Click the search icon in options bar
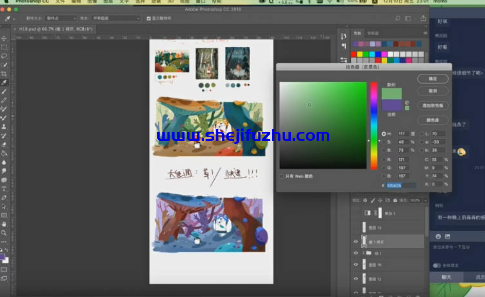485x297 pixels. pos(398,18)
